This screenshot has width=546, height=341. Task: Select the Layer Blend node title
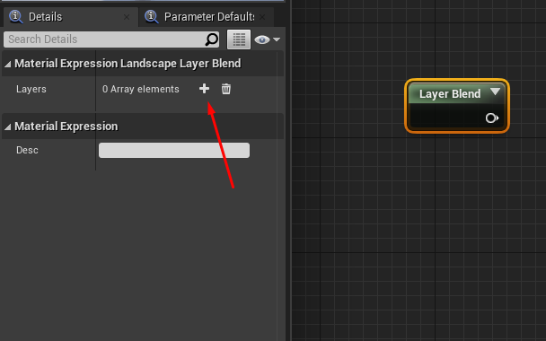click(x=450, y=93)
